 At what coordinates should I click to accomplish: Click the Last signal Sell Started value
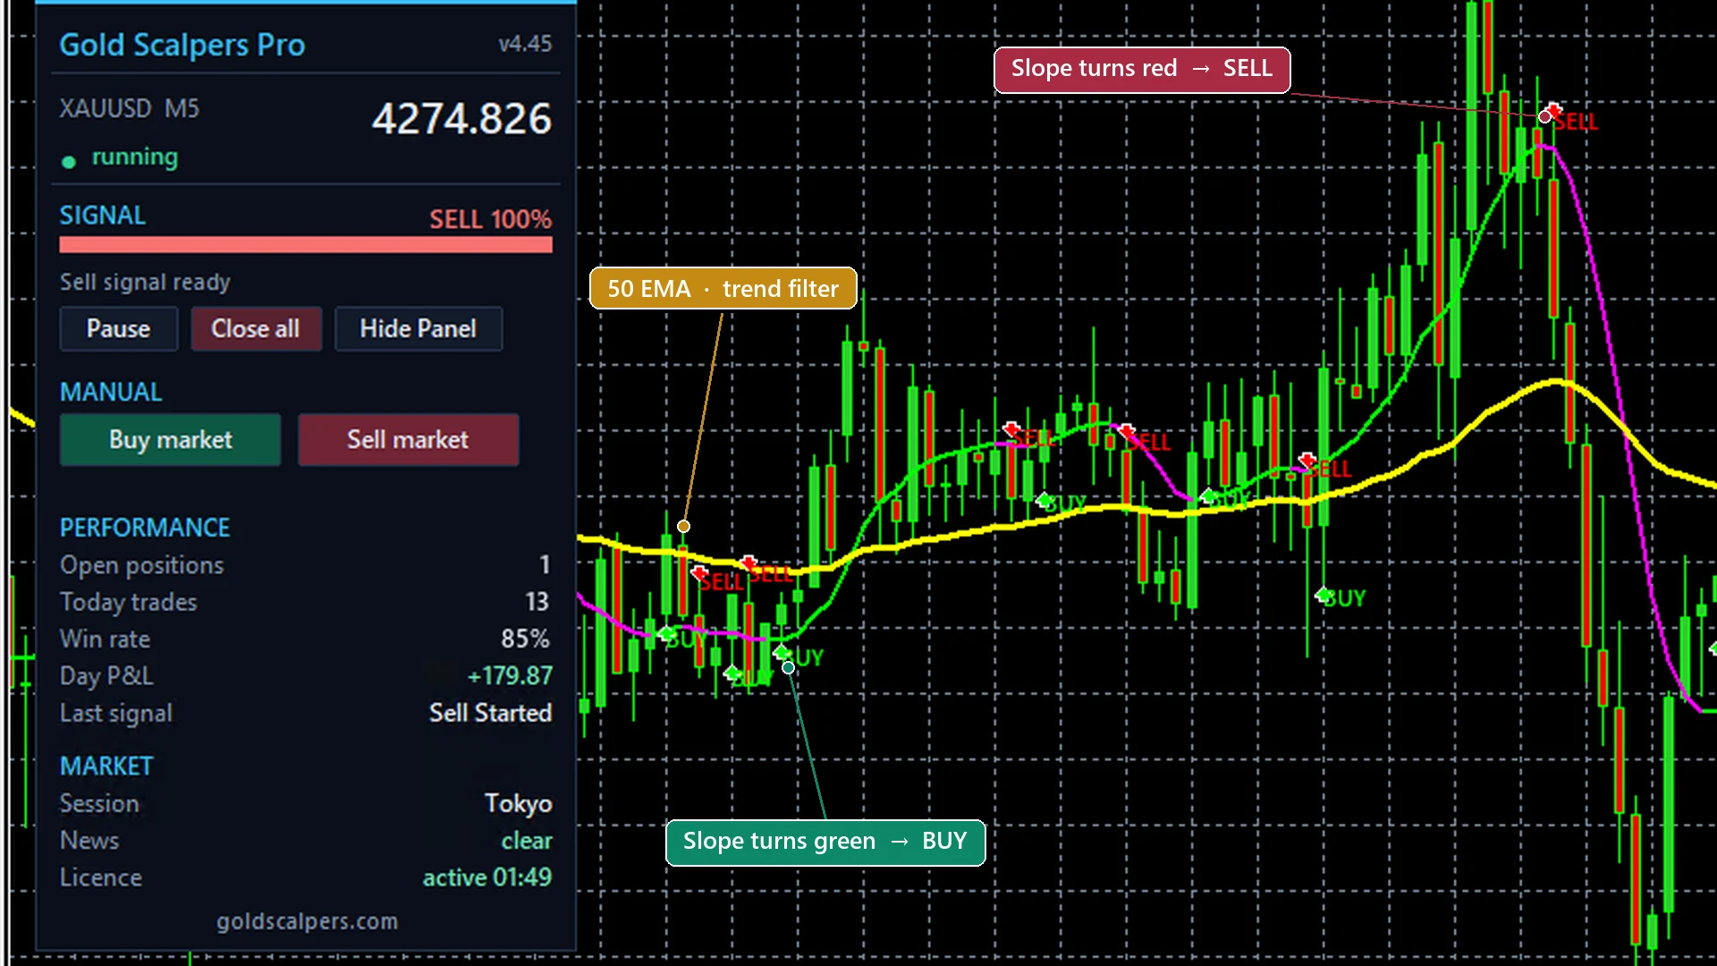[x=490, y=713]
